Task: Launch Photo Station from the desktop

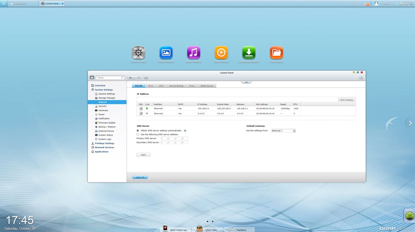Action: [166, 53]
